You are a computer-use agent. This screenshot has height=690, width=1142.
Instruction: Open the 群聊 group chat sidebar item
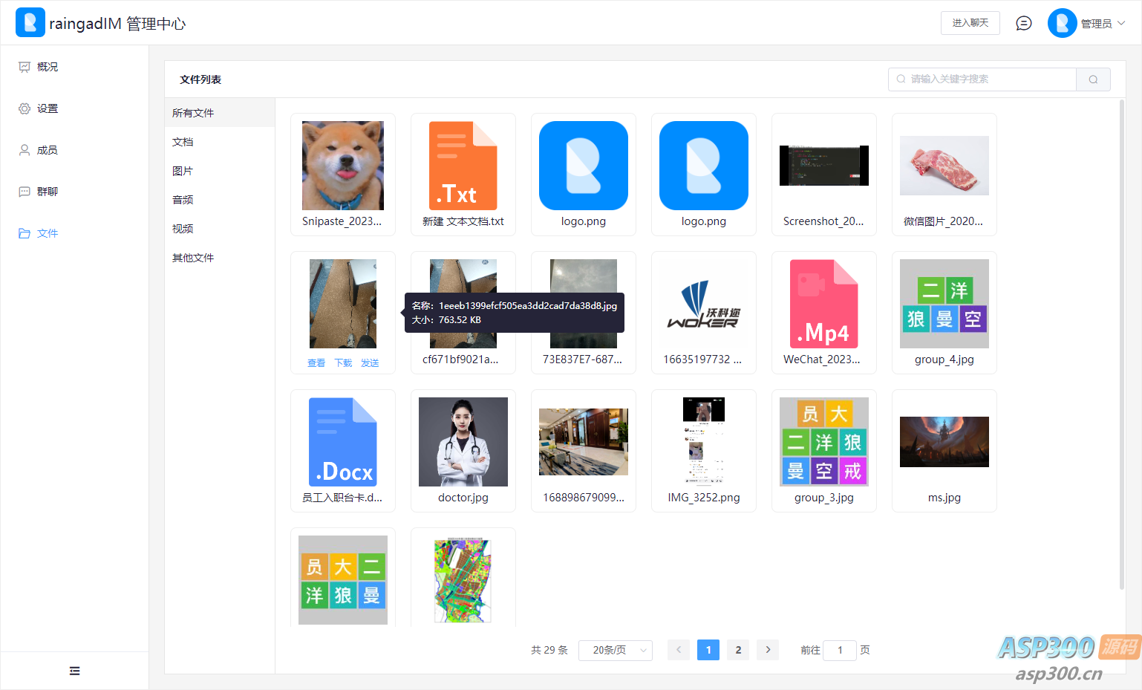(x=74, y=192)
